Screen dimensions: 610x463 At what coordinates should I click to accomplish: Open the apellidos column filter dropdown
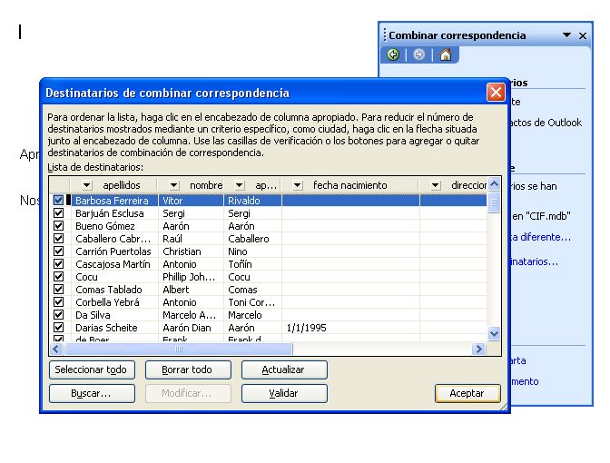click(86, 185)
